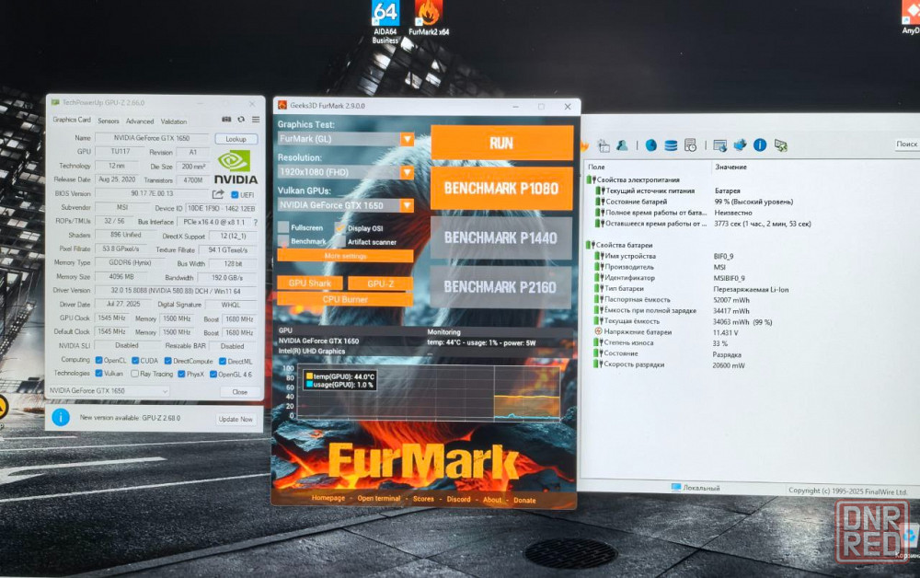Viewport: 920px width, 578px height.
Task: Click the Open terminal link in FurMark
Action: (x=378, y=499)
